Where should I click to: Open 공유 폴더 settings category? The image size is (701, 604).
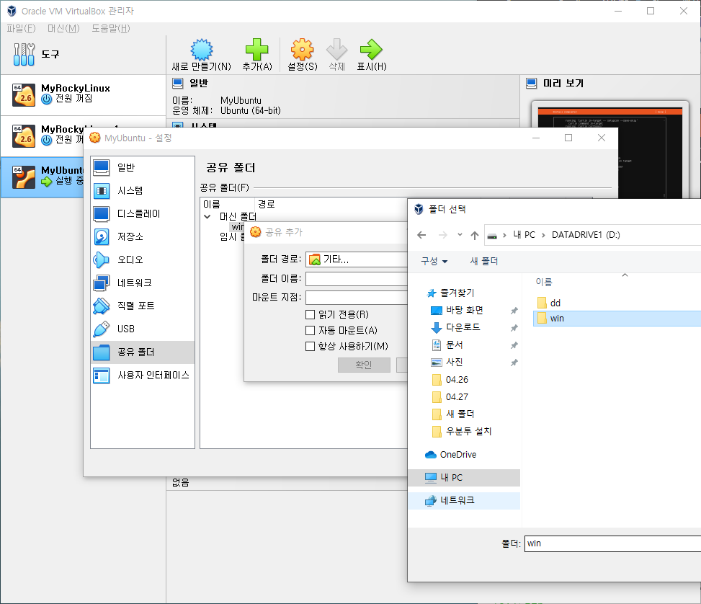click(142, 352)
